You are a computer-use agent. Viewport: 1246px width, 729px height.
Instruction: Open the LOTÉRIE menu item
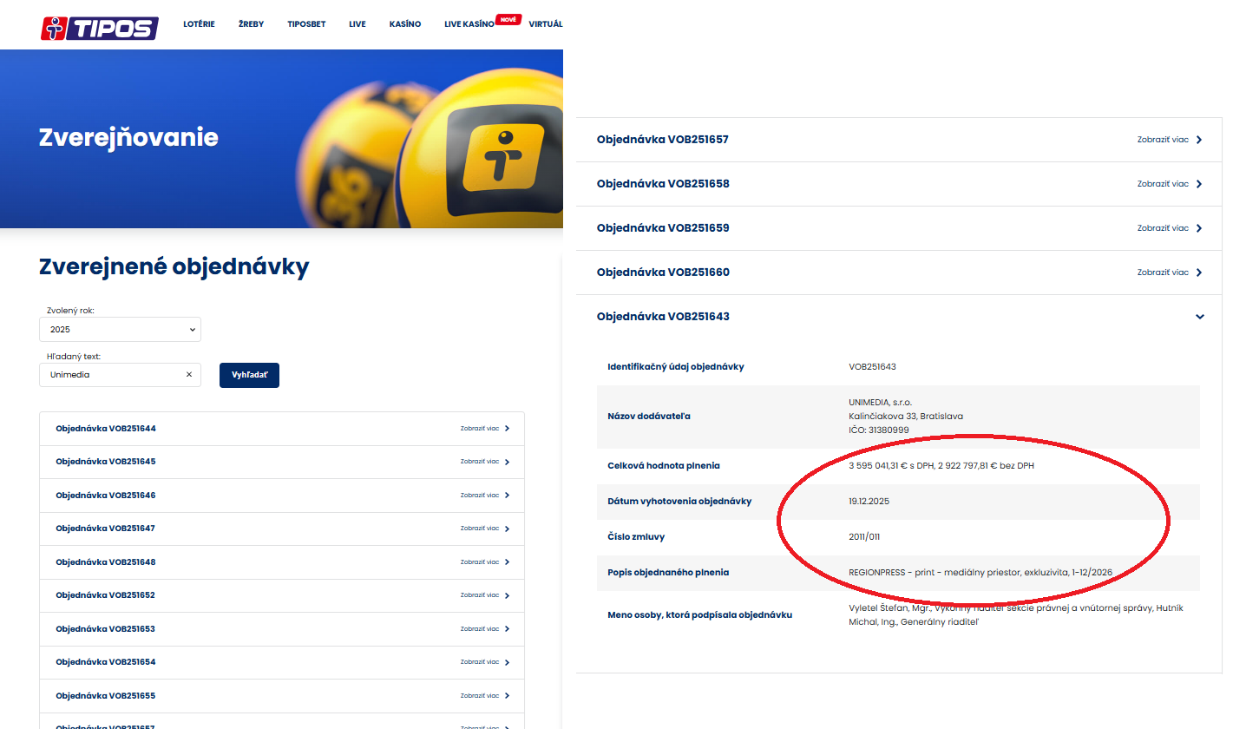click(199, 24)
